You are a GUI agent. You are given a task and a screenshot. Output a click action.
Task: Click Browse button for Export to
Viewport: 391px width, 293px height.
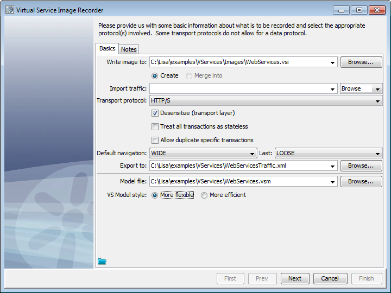[x=361, y=165]
